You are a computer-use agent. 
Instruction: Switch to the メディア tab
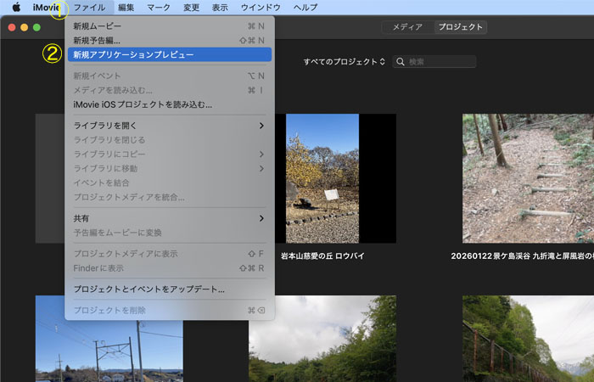click(x=407, y=27)
